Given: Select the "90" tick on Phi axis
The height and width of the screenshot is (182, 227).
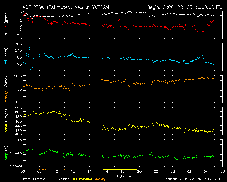Looking at the screenshot, I should (x=20, y=64).
